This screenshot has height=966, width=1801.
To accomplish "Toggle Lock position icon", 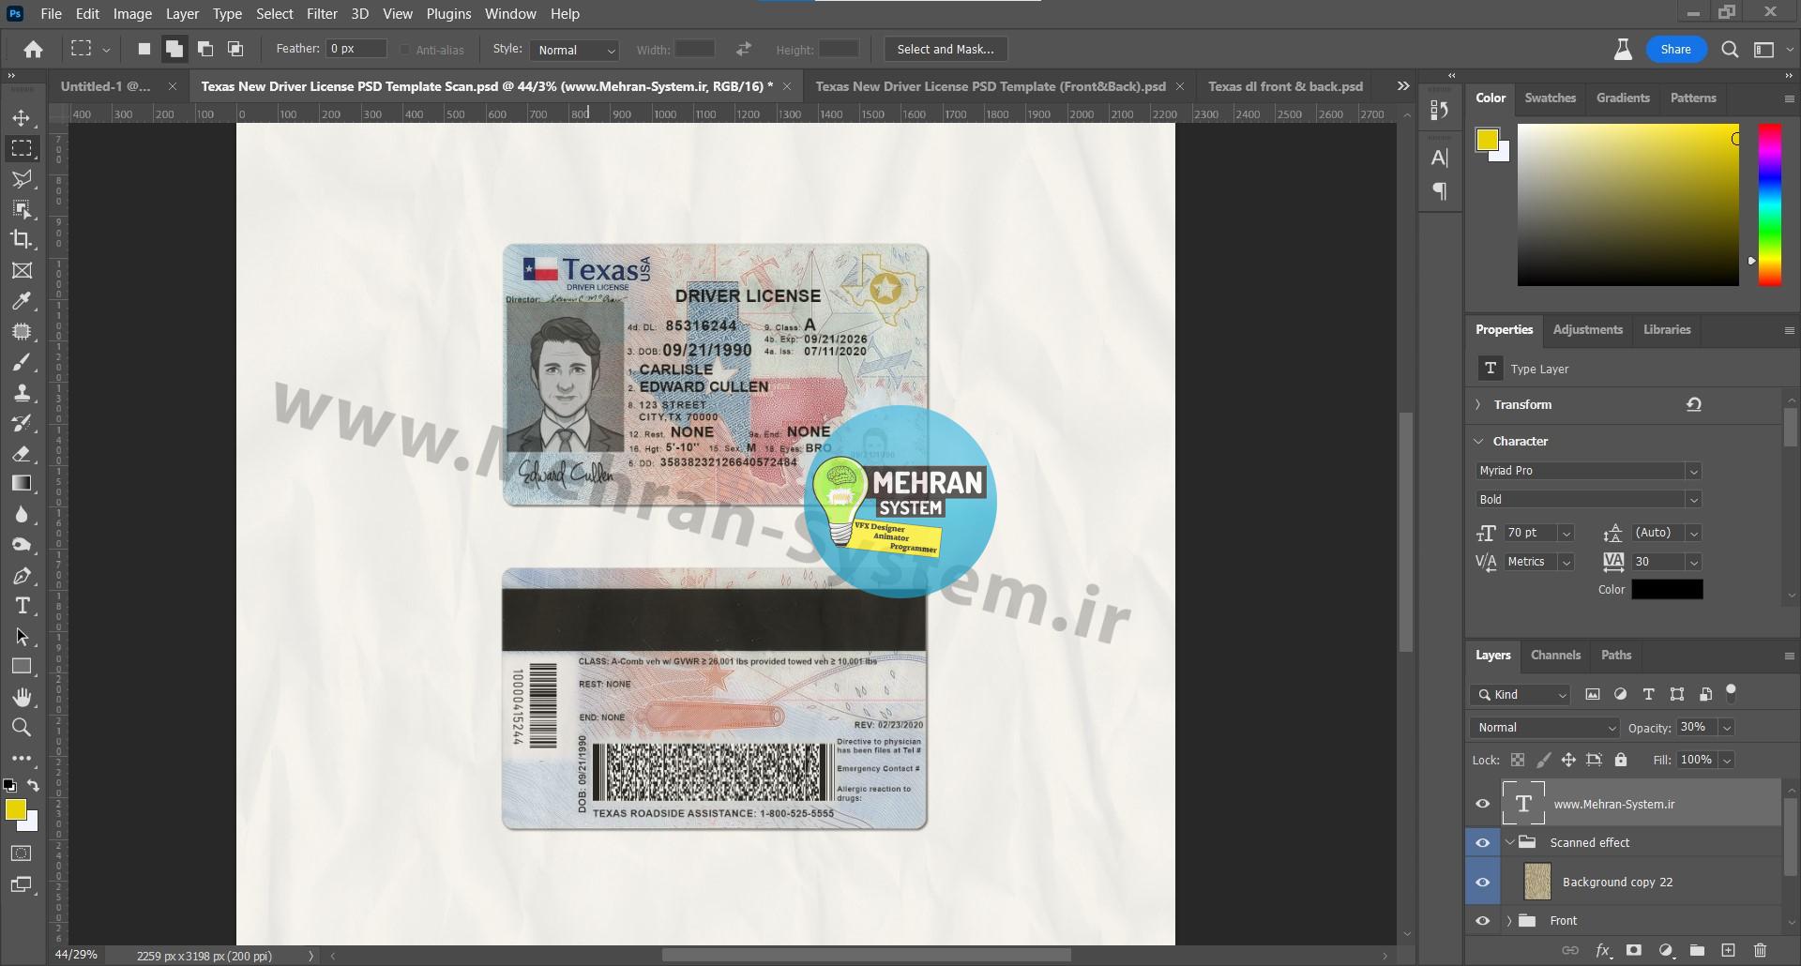I will click(1568, 760).
